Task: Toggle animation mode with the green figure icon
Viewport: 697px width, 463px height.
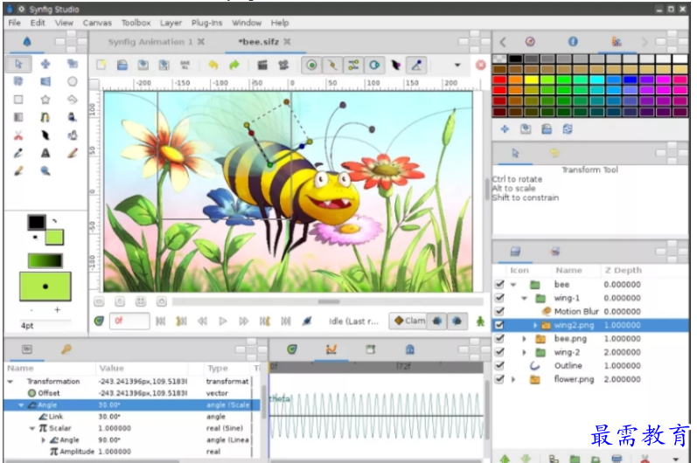Action: click(x=480, y=321)
